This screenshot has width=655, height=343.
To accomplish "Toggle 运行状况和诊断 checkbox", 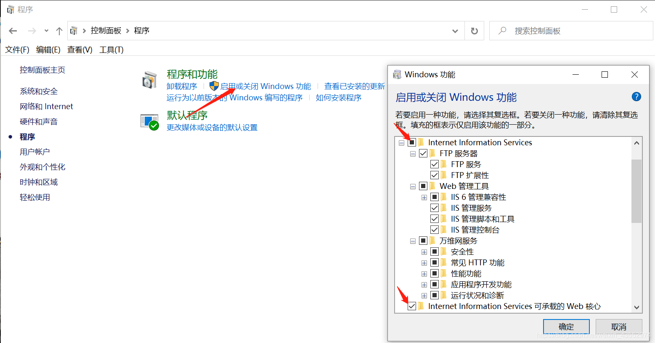I will pos(435,295).
